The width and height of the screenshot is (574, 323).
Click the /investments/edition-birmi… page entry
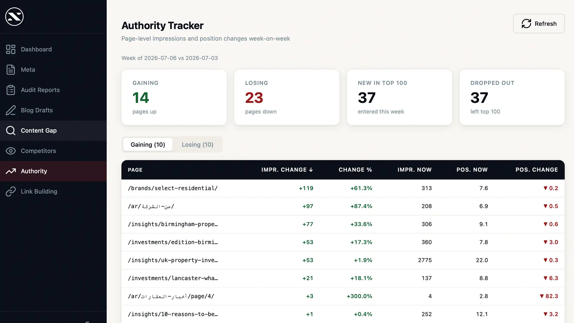[x=173, y=242]
